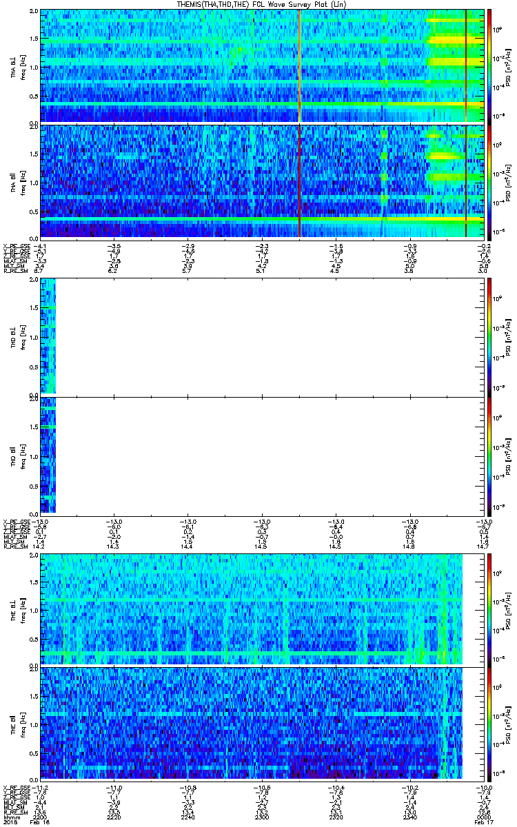Viewport: 517px width, 827px height.
Task: Click the Feb 16 date label
Action: (41, 823)
